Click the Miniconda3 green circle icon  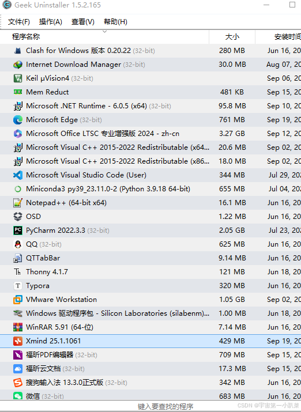click(18, 189)
